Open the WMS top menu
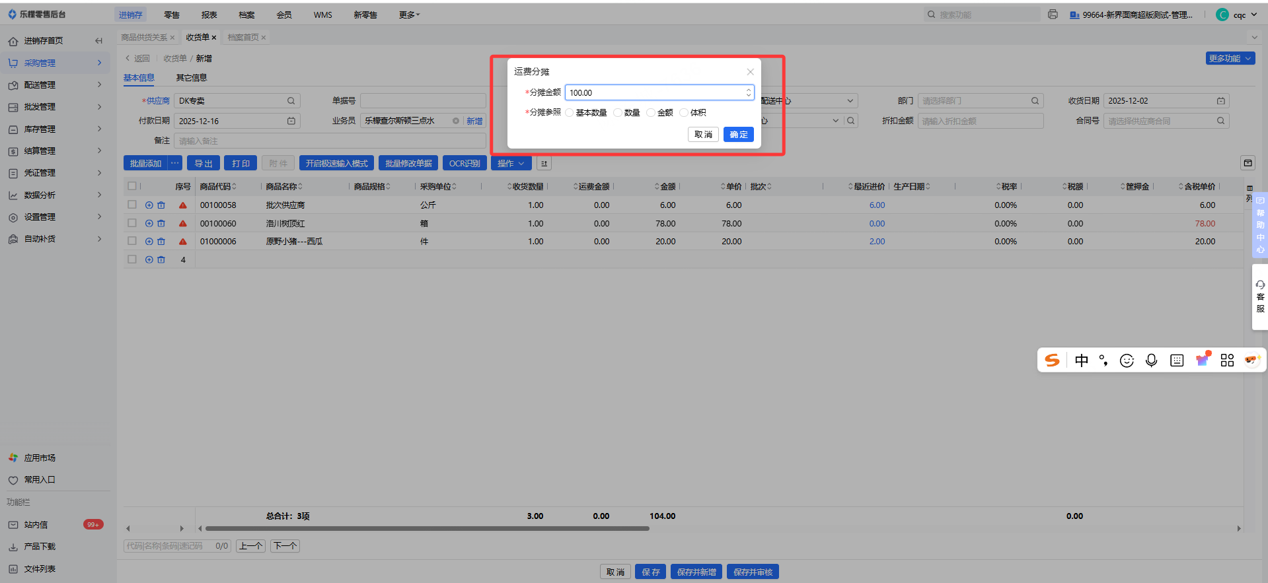Viewport: 1268px width, 583px height. (323, 15)
